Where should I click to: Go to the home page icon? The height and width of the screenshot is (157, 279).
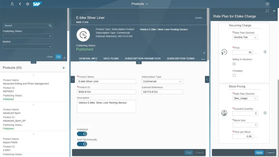point(28,4)
